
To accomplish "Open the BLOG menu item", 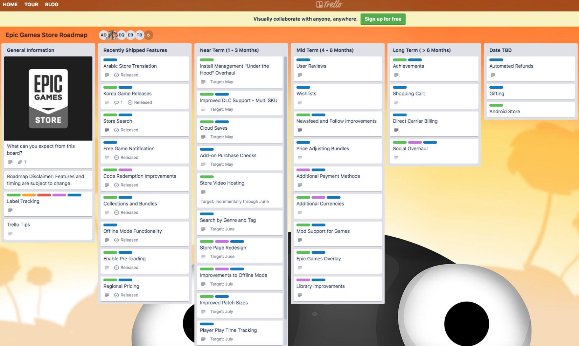I will (x=51, y=5).
